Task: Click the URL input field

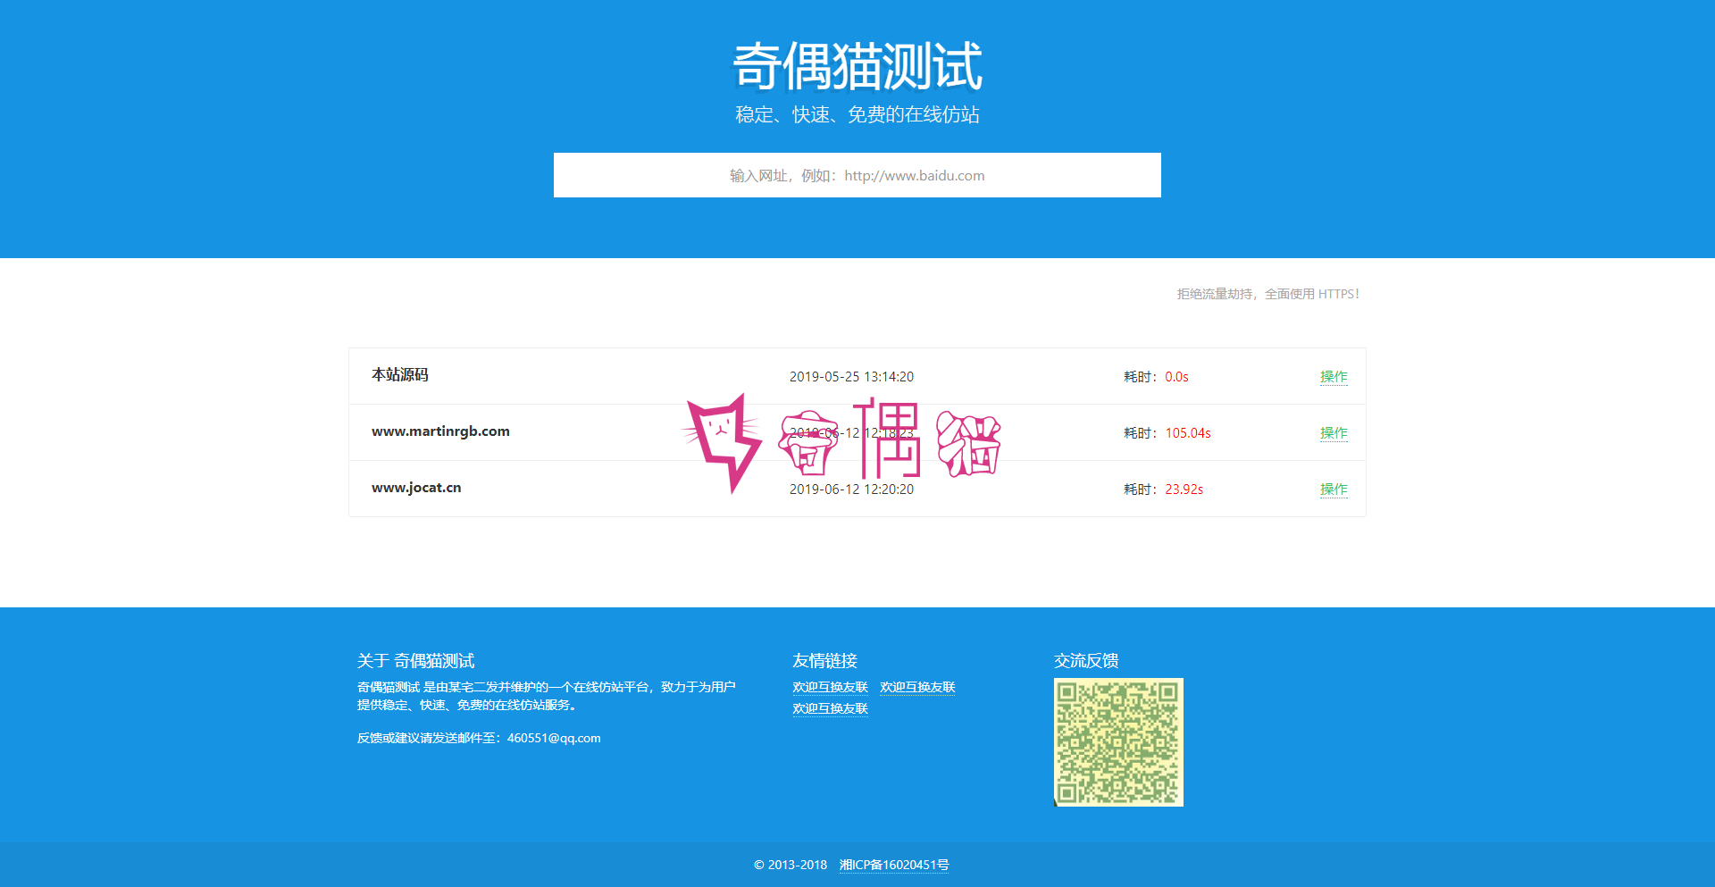Action: (857, 175)
